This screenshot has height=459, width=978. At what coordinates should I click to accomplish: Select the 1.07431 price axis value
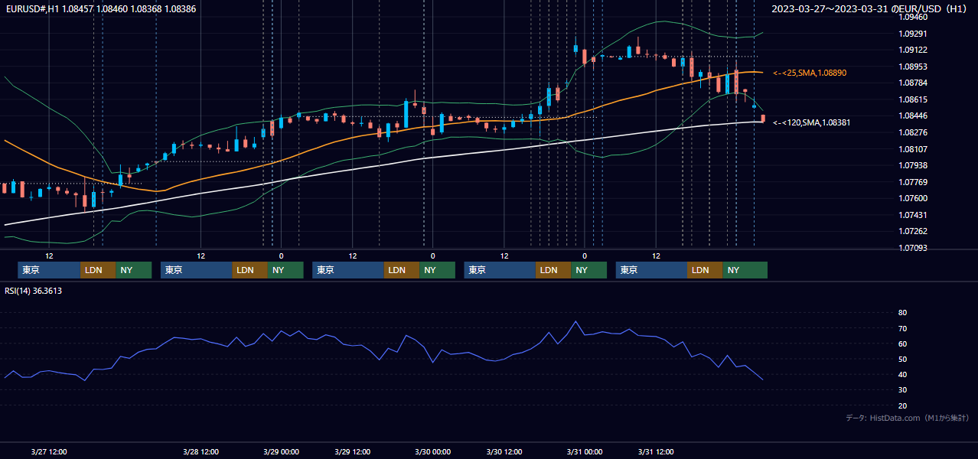913,215
